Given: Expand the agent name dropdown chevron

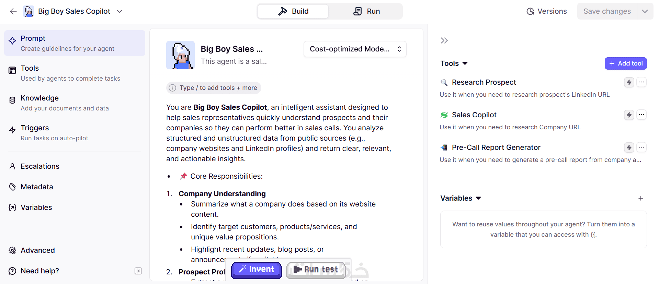Looking at the screenshot, I should pos(120,11).
